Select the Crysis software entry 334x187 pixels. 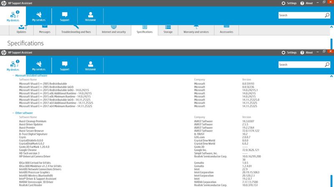click(23, 137)
